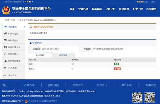Click the footer 首页 link
This screenshot has width=160, height=104.
pos(5,85)
